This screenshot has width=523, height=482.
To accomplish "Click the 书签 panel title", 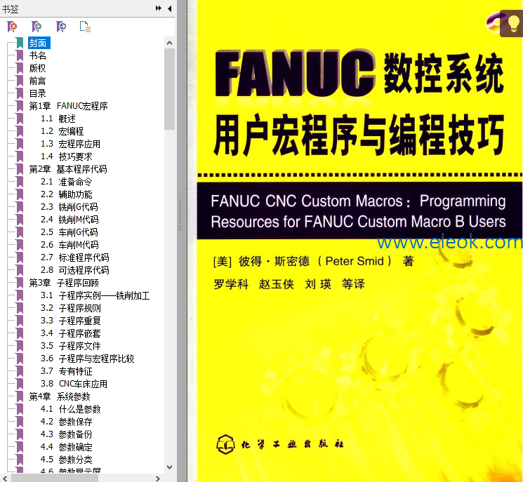I will 10,9.
